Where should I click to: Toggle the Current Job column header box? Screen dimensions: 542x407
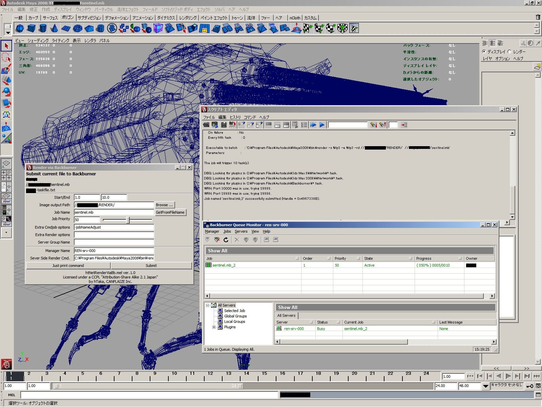point(433,322)
